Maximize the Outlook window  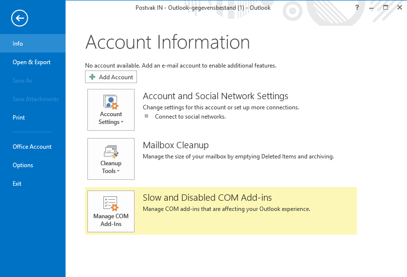pyautogui.click(x=386, y=7)
